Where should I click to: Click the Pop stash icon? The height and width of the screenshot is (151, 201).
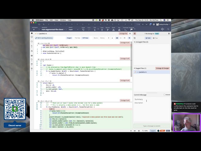click(x=119, y=30)
